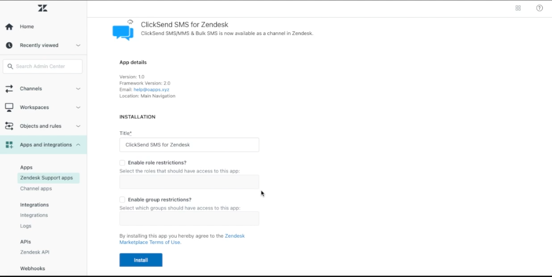Click the Channels arrows icon
This screenshot has height=277, width=552.
pos(9,88)
